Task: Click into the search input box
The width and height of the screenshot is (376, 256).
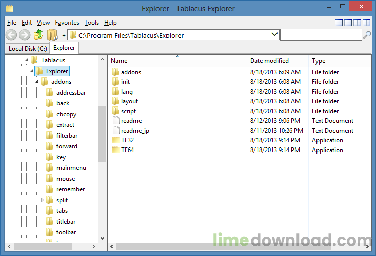Action: click(x=320, y=35)
